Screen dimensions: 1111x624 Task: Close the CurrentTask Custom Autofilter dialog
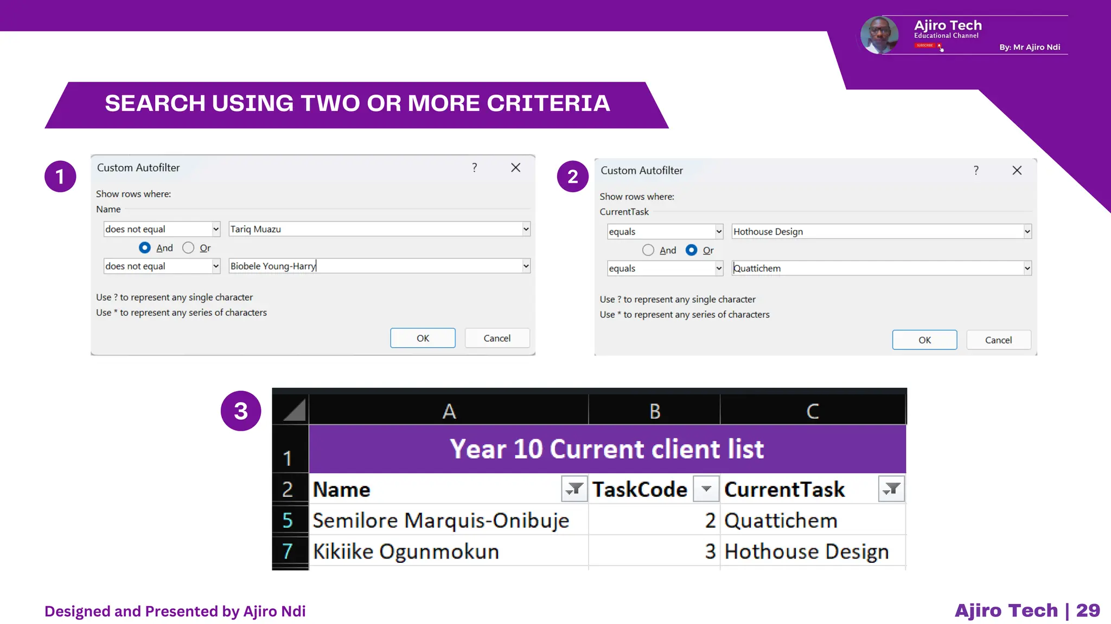point(1017,171)
